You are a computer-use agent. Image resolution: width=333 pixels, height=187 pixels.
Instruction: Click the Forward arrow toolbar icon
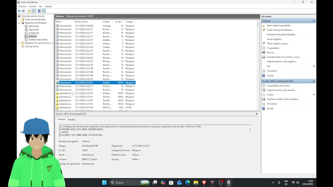pos(23,11)
